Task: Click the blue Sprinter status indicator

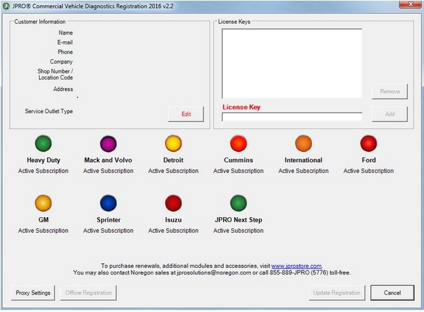Action: [109, 203]
